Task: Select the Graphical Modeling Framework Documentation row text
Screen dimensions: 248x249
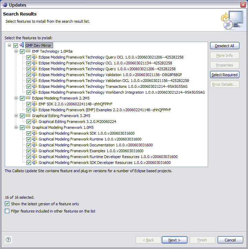Action: (x=96, y=145)
